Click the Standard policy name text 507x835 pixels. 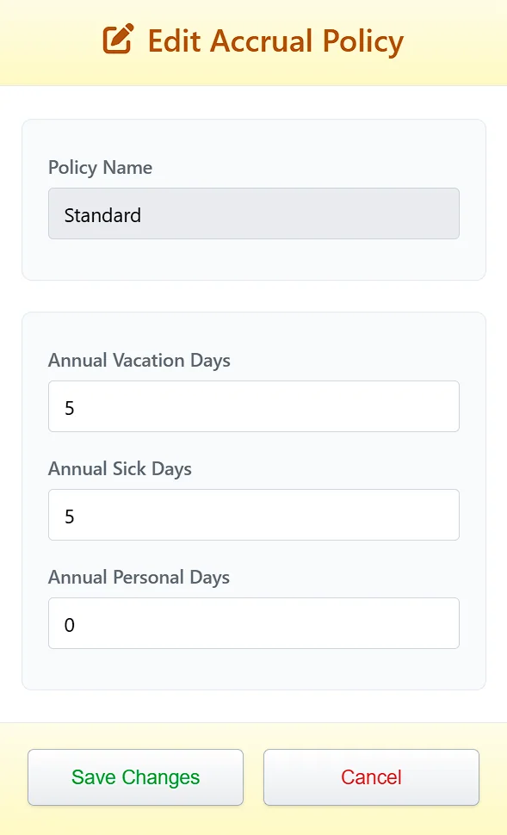(x=102, y=215)
